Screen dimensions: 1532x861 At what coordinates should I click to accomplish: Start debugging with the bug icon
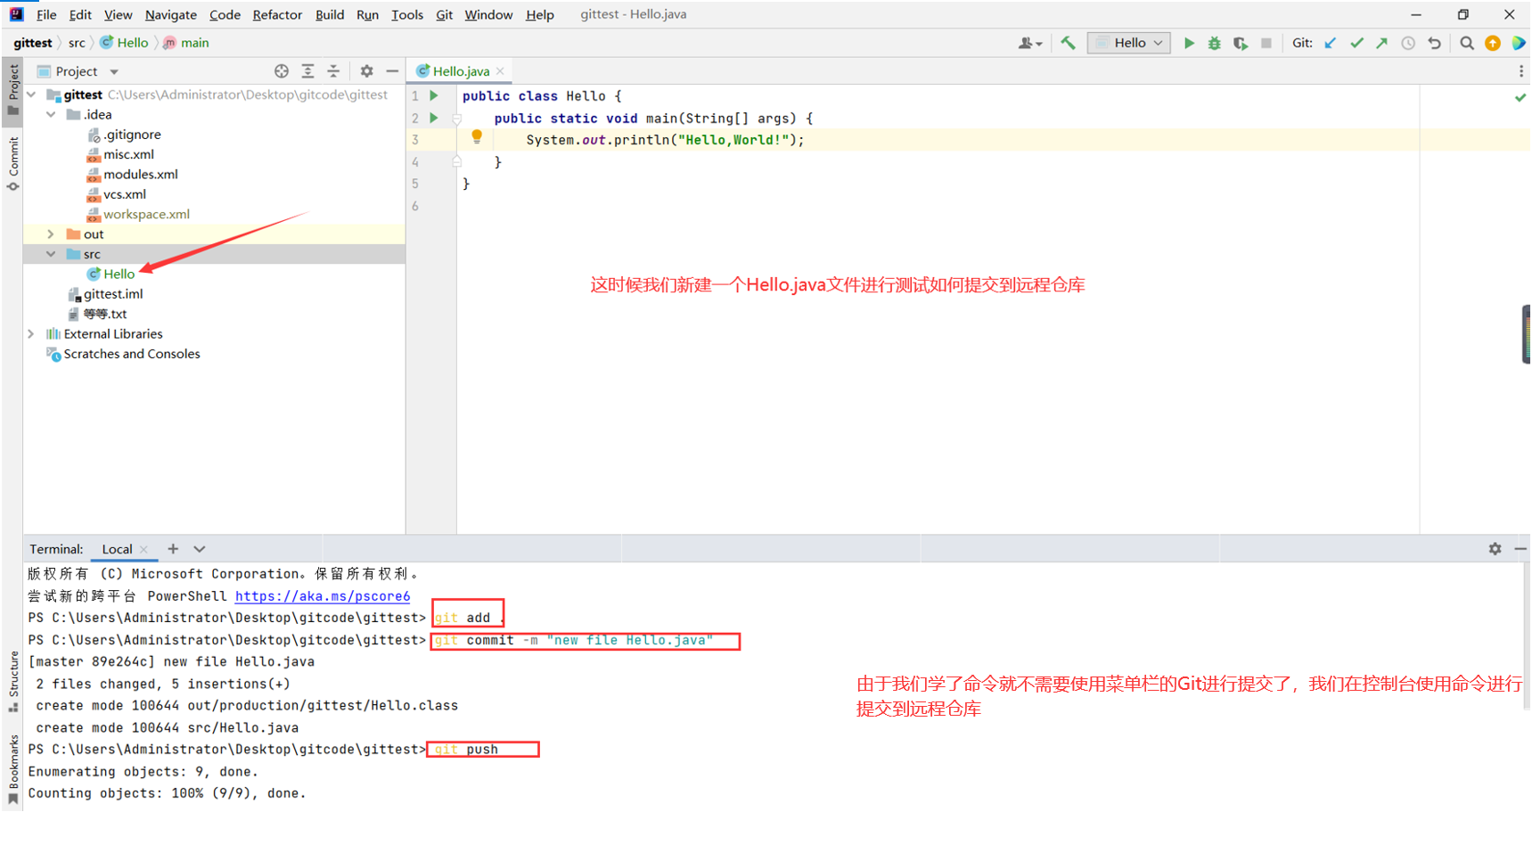(x=1214, y=43)
